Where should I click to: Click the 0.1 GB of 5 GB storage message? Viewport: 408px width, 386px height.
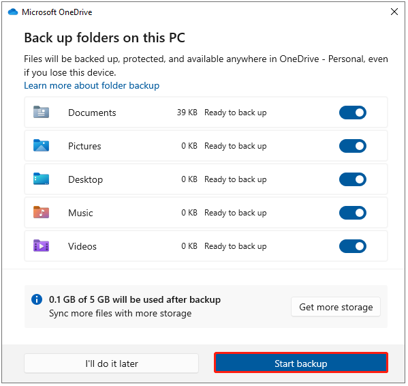(x=135, y=299)
